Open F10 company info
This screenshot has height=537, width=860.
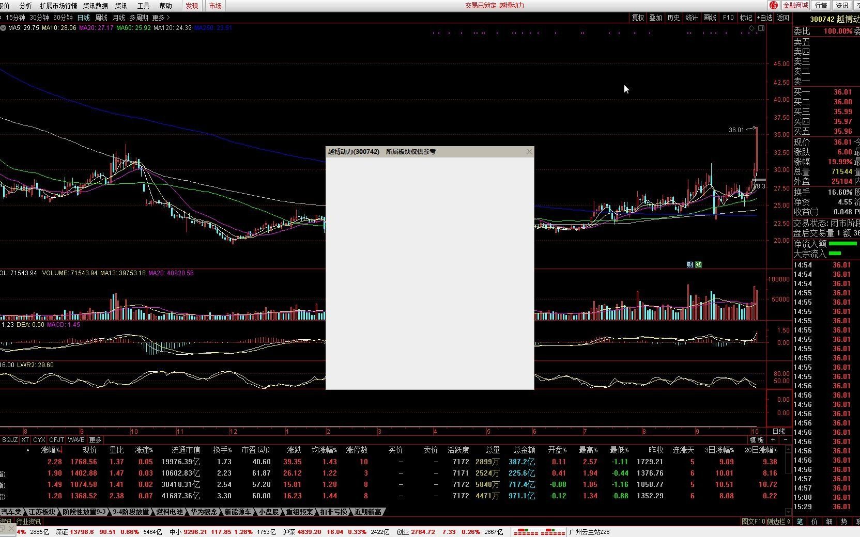coord(728,18)
